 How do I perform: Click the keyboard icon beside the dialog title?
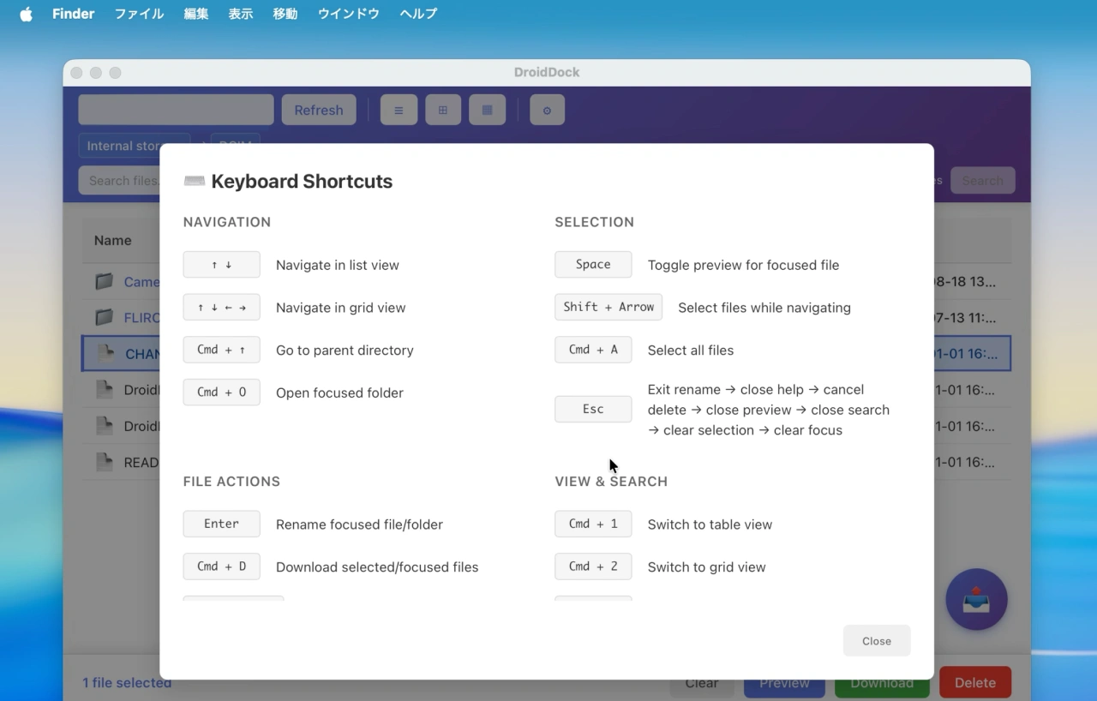coord(195,181)
